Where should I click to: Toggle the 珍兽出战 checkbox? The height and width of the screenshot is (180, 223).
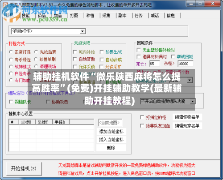(102, 52)
